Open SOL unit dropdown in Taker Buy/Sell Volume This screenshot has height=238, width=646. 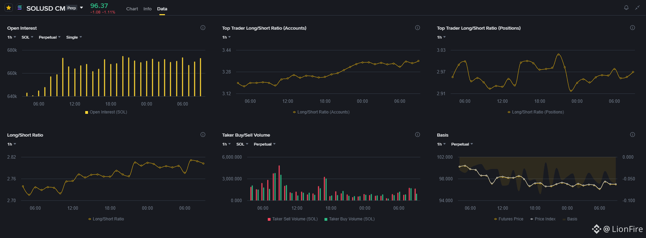242,144
